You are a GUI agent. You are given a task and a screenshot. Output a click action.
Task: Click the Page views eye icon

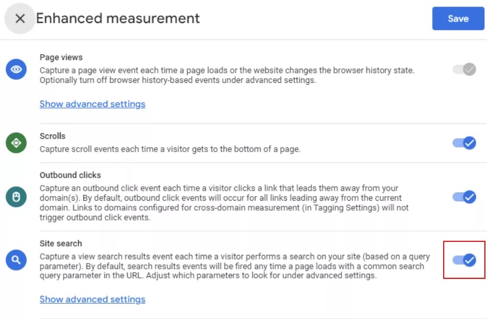tap(16, 69)
